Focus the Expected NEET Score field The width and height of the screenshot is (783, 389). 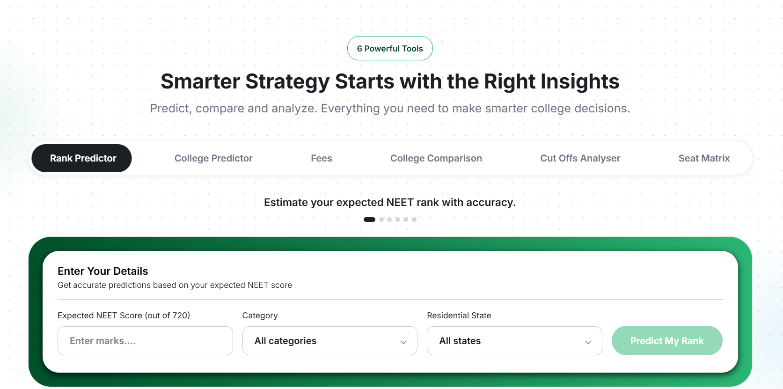point(145,341)
